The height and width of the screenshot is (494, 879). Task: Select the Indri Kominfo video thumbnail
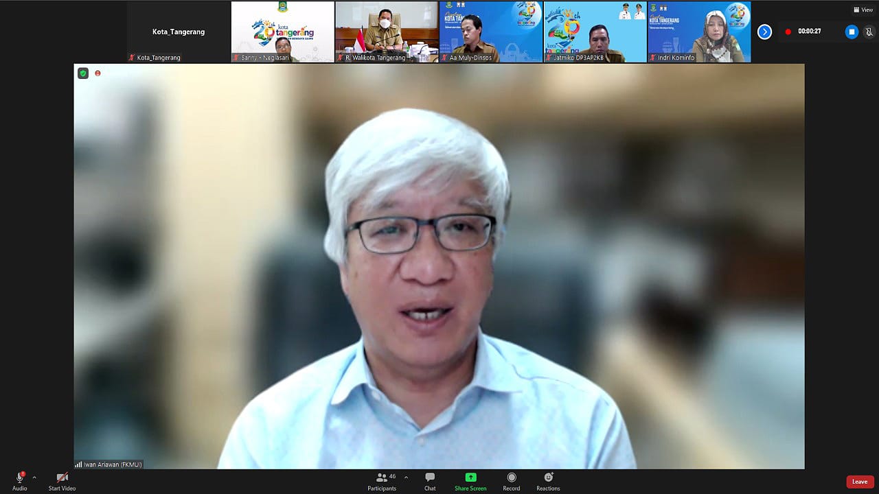pyautogui.click(x=699, y=32)
